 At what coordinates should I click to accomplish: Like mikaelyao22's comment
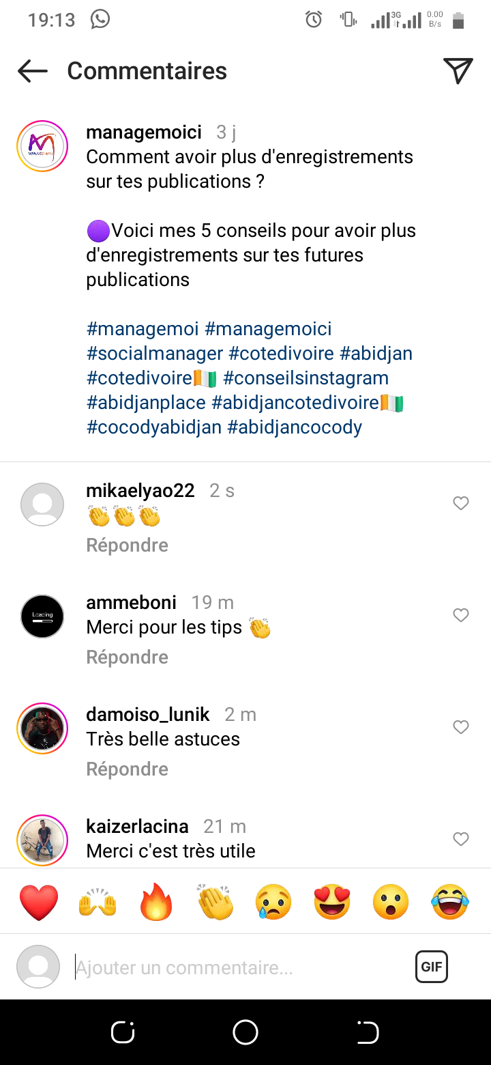(461, 504)
